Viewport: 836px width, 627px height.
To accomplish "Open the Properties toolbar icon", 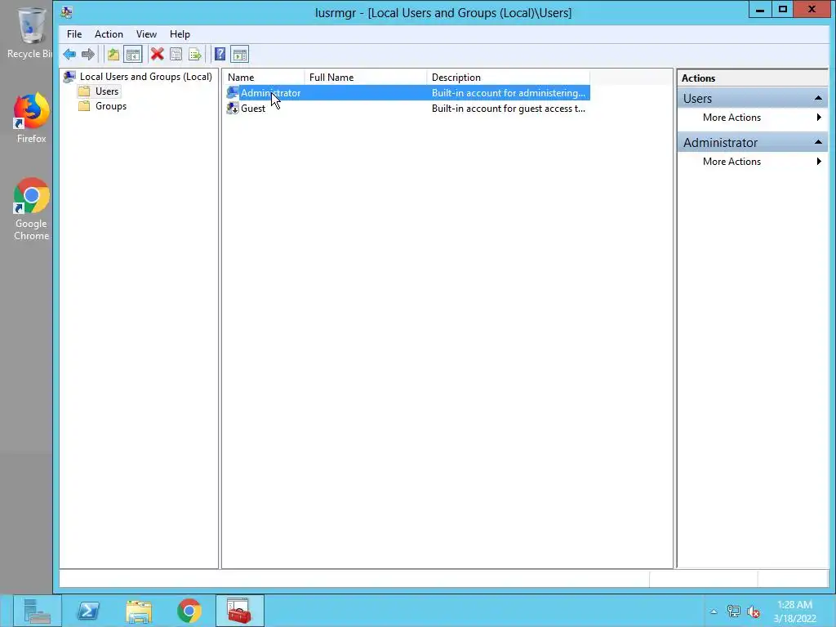I will point(176,54).
